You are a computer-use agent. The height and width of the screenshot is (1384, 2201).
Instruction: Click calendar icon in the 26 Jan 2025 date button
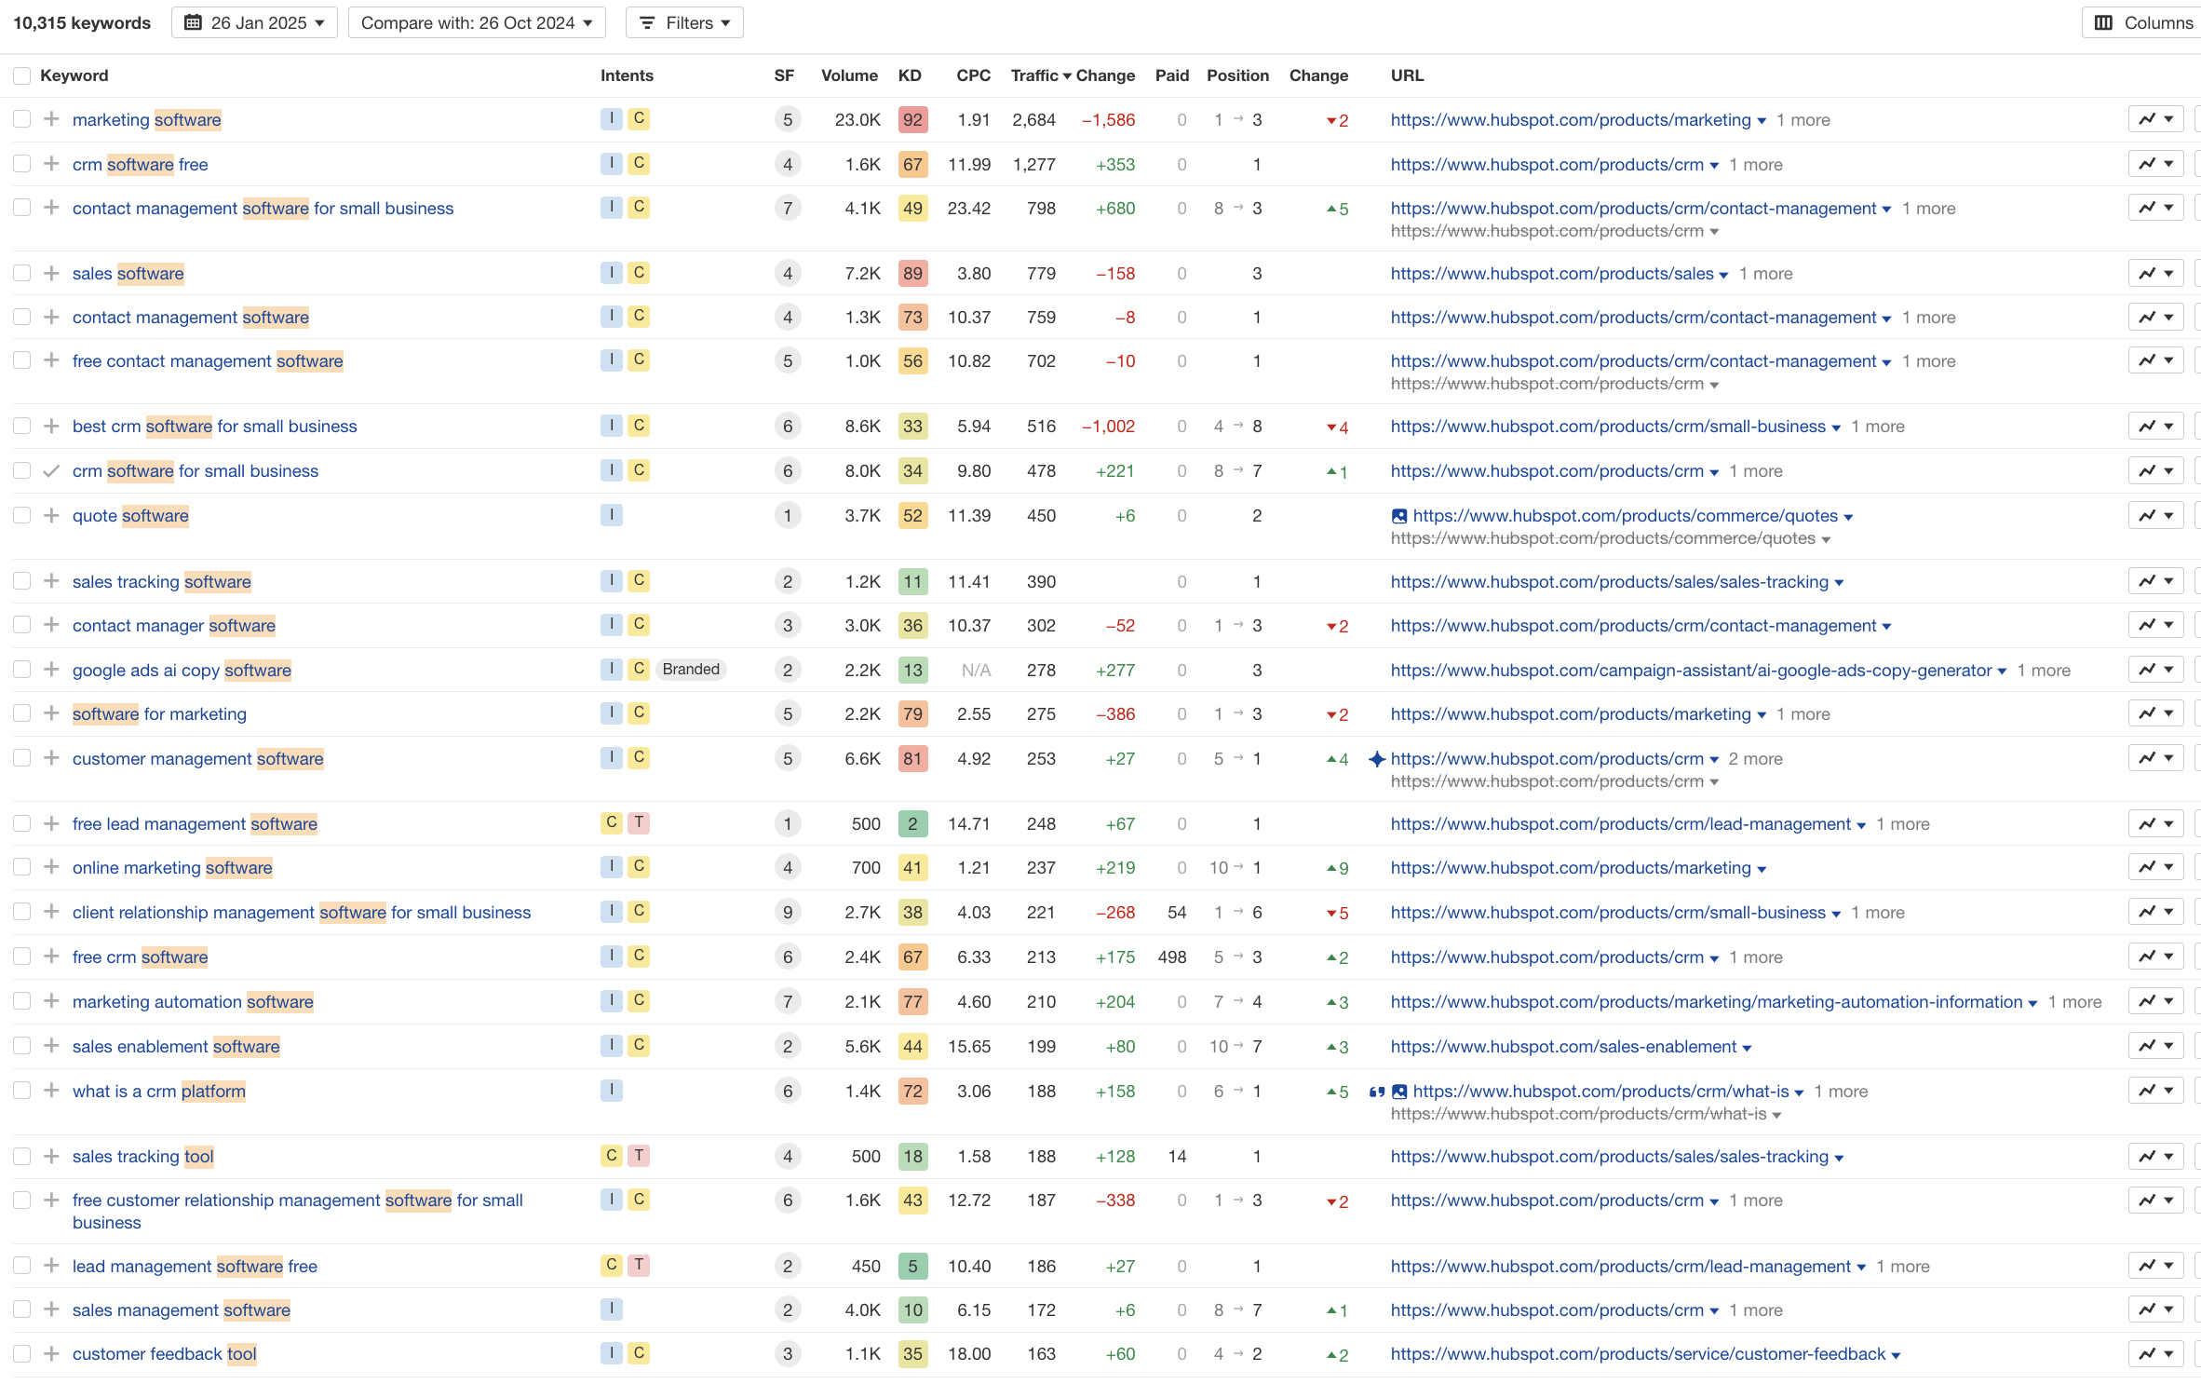(x=193, y=22)
